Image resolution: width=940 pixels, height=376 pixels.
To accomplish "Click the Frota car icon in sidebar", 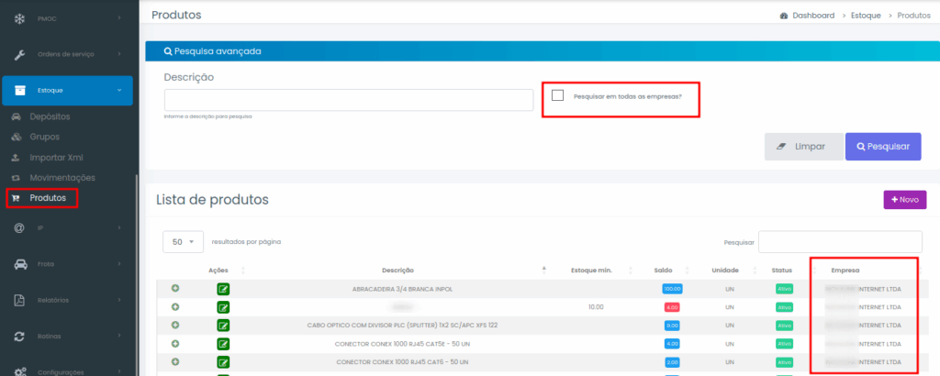I will 18,265.
